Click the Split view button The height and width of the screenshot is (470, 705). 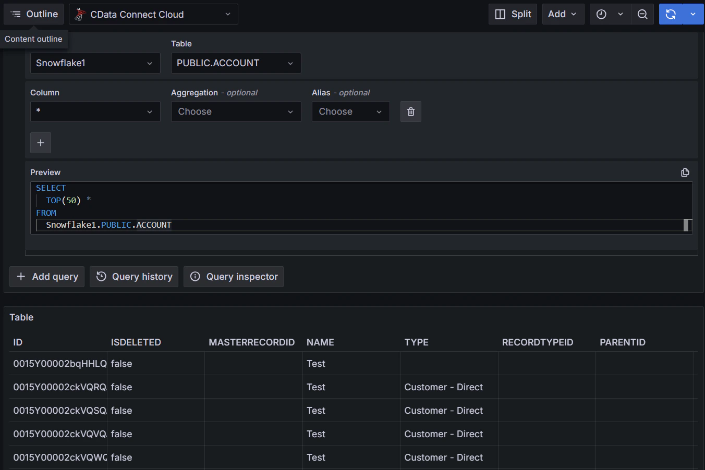[x=513, y=14]
